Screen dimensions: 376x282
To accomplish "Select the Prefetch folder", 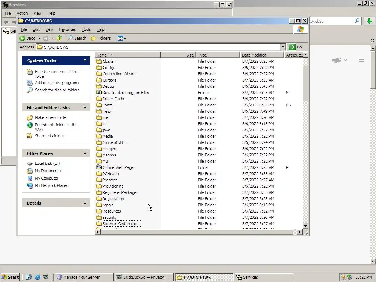I will coord(110,180).
